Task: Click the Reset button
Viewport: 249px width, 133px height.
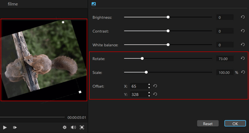Action: tap(208, 124)
